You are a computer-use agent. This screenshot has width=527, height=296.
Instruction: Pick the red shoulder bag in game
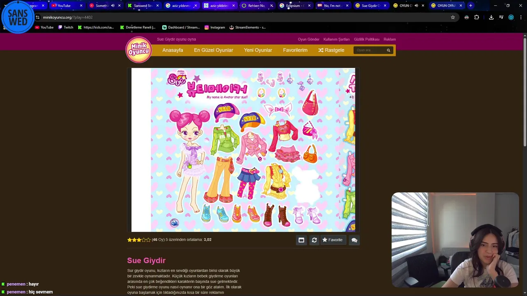coord(310,104)
